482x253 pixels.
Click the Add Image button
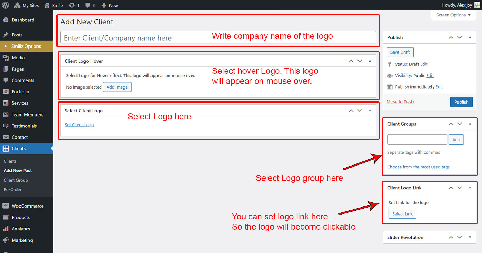(117, 87)
